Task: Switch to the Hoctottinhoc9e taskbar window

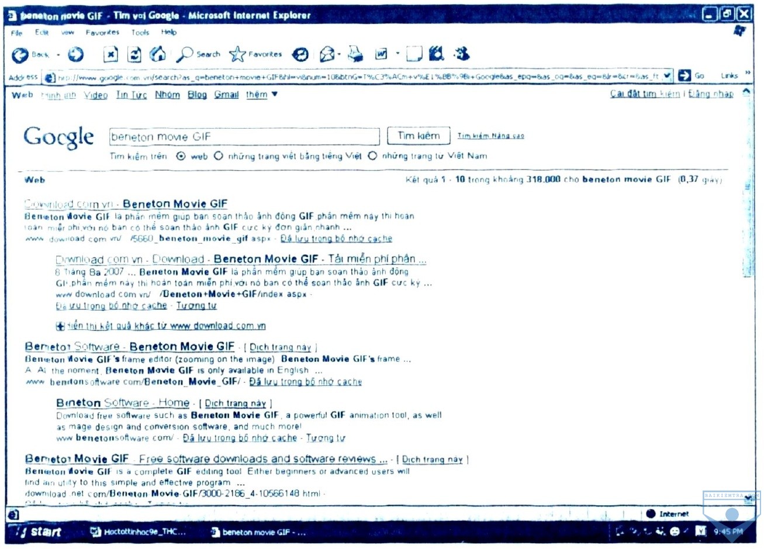Action: pyautogui.click(x=138, y=532)
